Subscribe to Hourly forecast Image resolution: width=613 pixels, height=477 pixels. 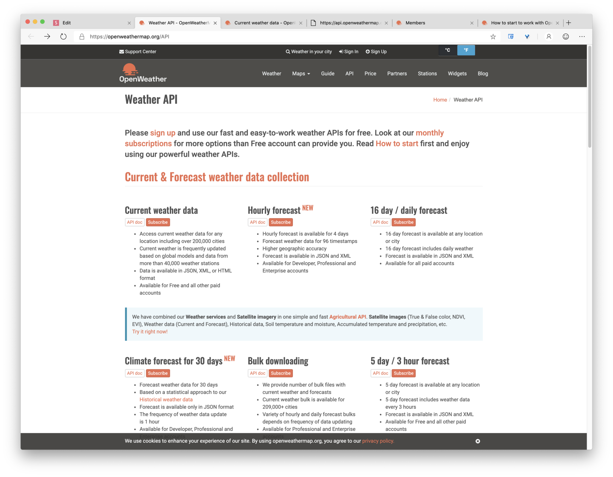(281, 222)
